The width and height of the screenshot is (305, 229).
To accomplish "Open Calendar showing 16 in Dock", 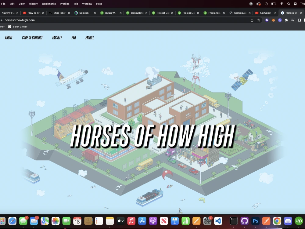I will (x=77, y=221).
